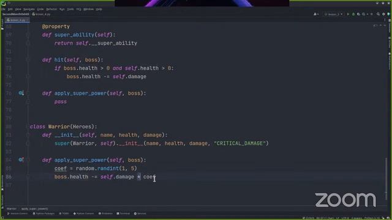Place cursor after coef on line 86
This screenshot has width=392, height=220.
(x=156, y=177)
